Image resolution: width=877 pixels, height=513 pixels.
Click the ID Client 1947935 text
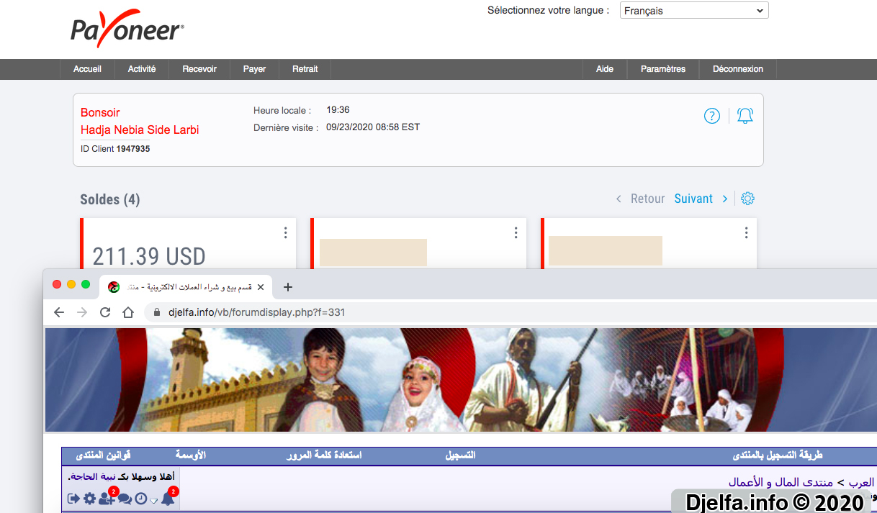pyautogui.click(x=115, y=149)
